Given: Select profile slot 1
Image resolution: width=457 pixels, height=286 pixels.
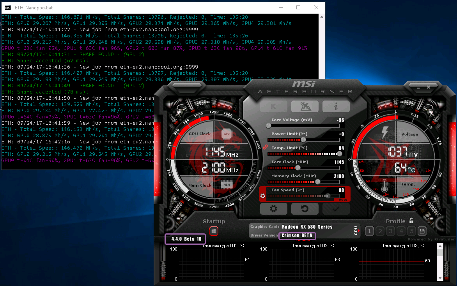Looking at the screenshot, I should point(370,231).
